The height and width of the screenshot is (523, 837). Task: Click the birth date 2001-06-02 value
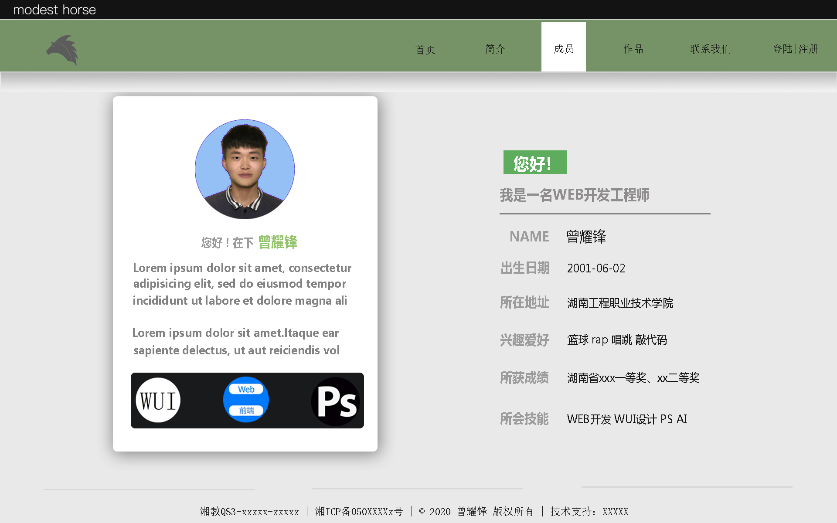[x=596, y=268]
